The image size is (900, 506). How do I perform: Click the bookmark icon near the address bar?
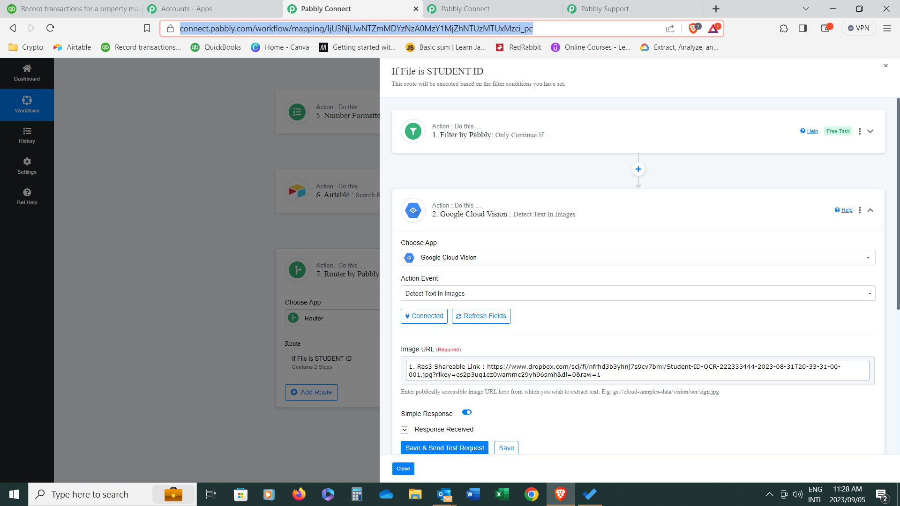click(x=147, y=28)
